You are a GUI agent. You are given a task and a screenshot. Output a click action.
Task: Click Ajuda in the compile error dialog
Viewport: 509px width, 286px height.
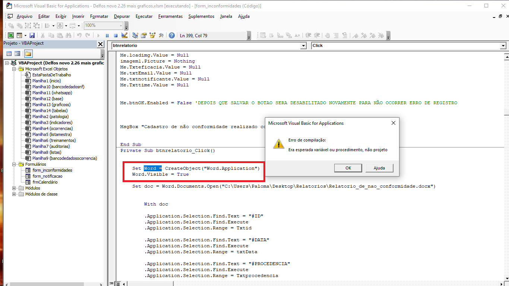point(379,168)
